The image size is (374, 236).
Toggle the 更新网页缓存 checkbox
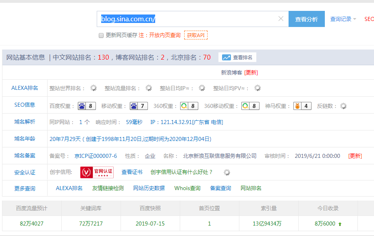point(101,35)
